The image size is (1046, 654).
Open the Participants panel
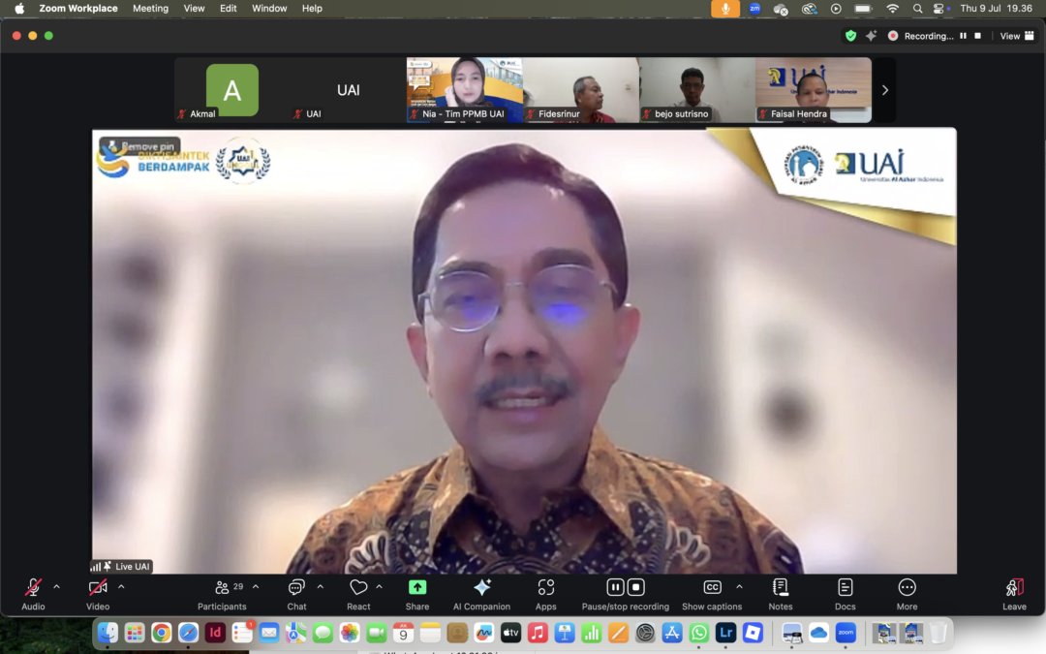(x=222, y=594)
